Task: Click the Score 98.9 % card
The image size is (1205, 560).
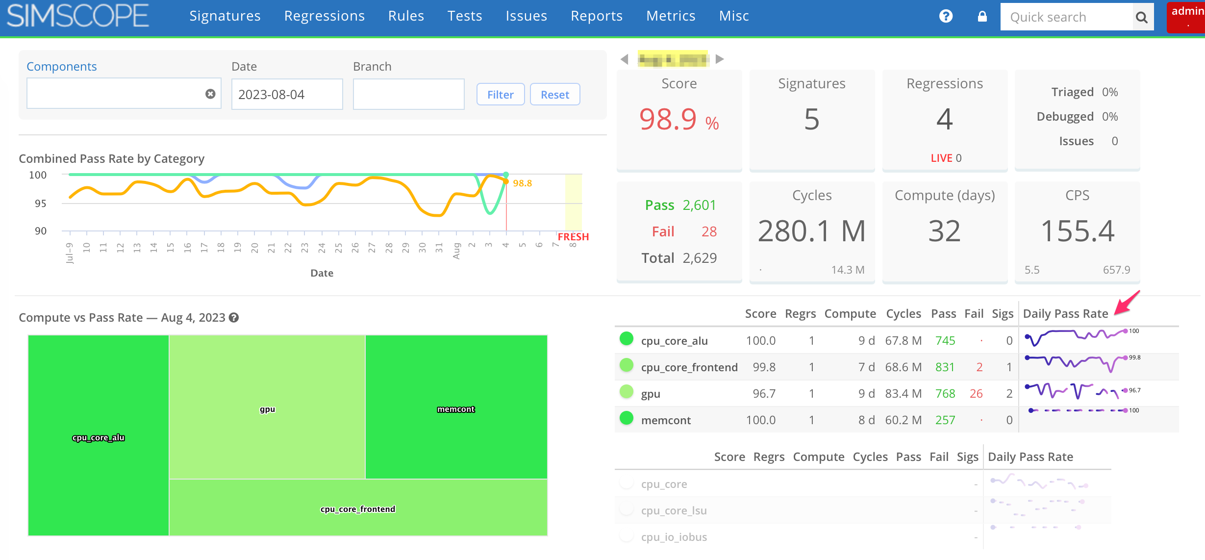Action: pos(679,121)
